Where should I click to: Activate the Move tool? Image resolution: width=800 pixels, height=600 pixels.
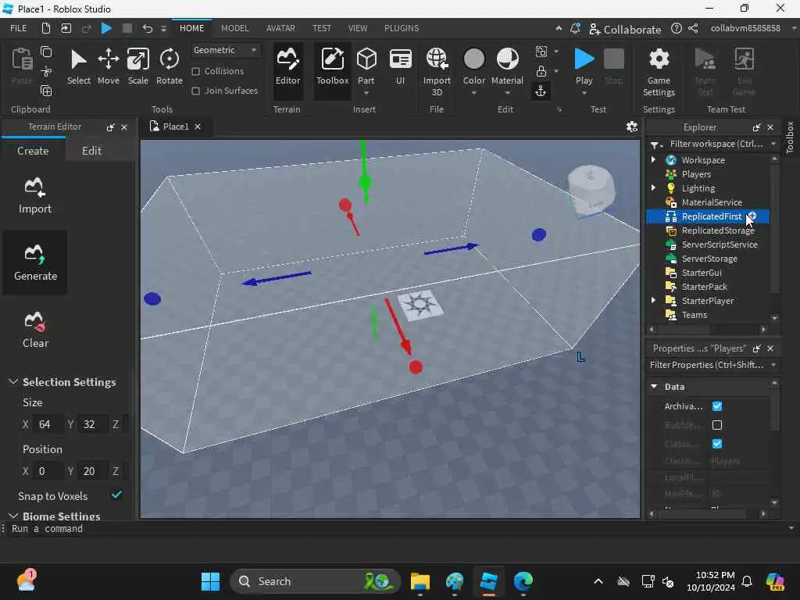pos(108,67)
